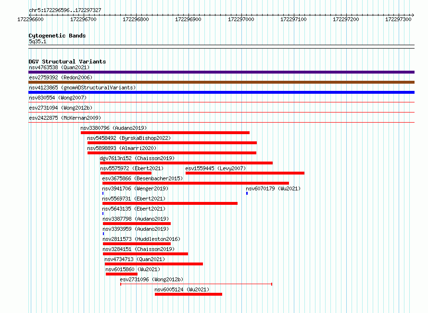The height and width of the screenshot is (313, 428).
Task: Open esv3675866 (Besenbacher2015) label
Action: [x=142, y=178]
